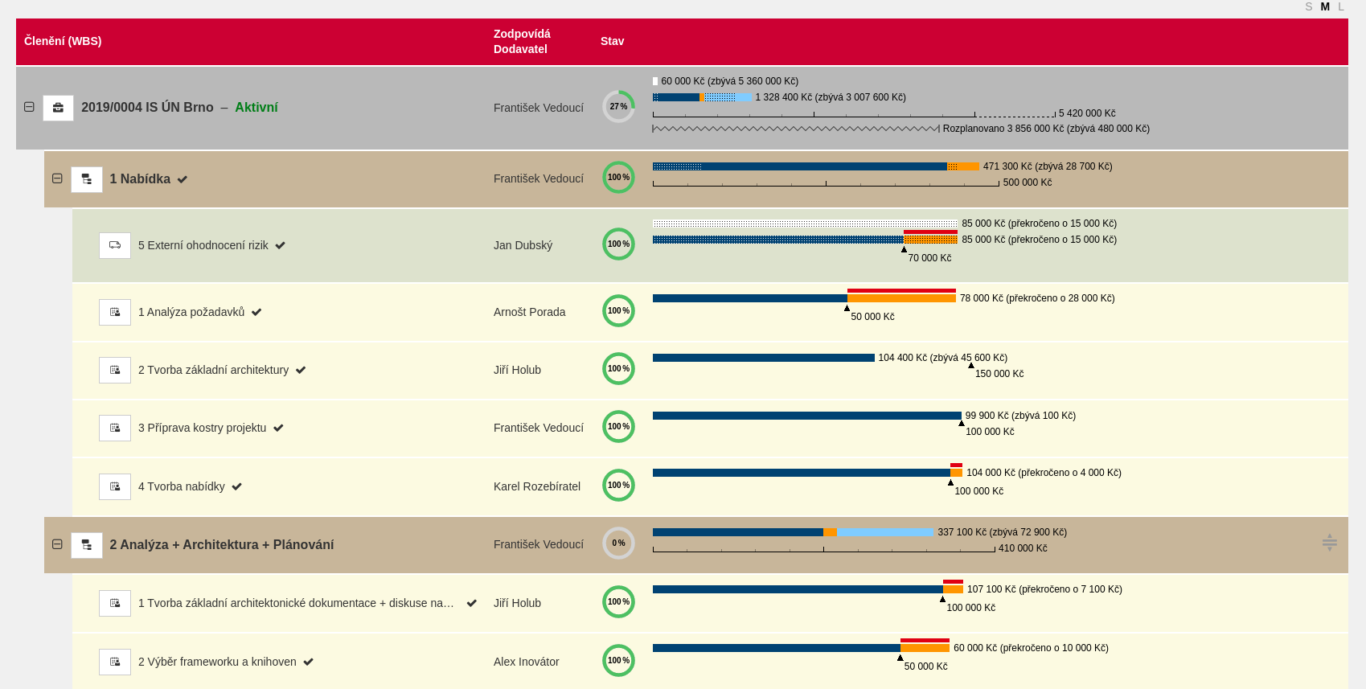Click the structure icon beside 1 Nabídka
This screenshot has height=689, width=1366.
[x=87, y=179]
